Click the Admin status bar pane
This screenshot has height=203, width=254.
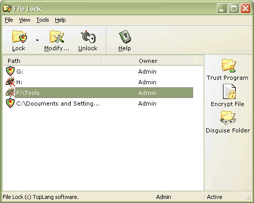(x=179, y=197)
